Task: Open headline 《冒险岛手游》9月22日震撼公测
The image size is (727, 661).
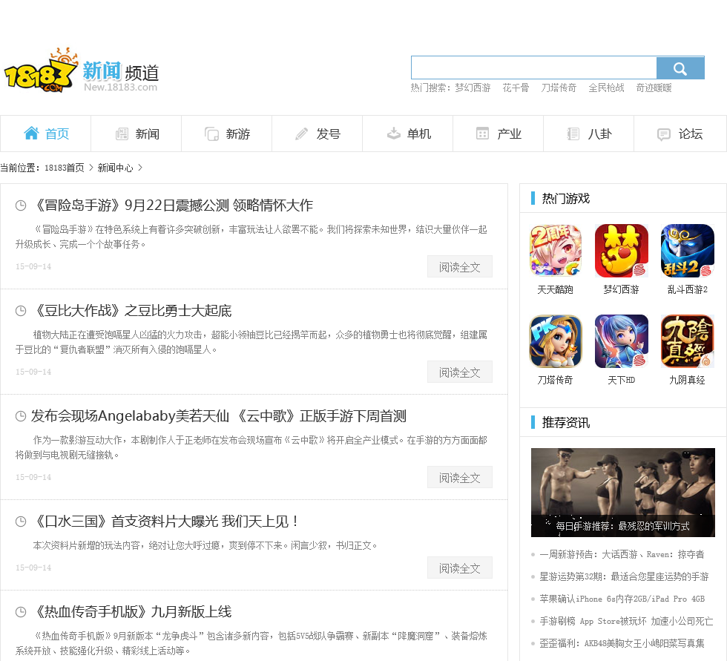Action: 172,205
